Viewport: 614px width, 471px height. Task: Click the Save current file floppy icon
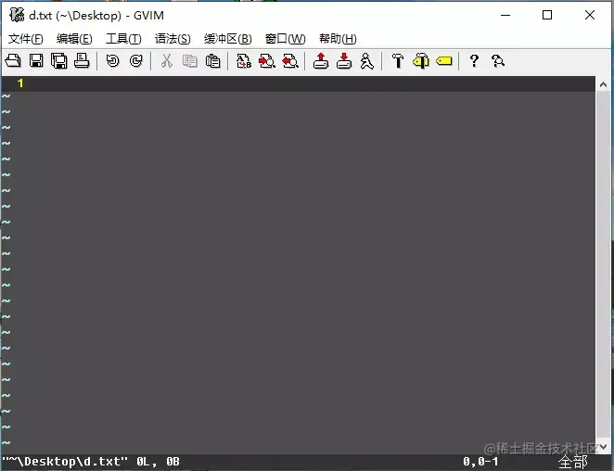(x=36, y=61)
